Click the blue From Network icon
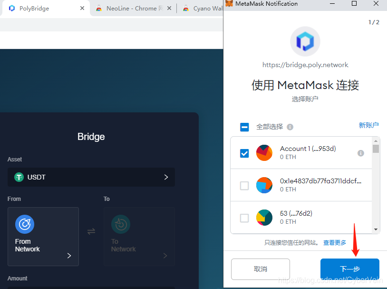Screen dimensions: 387x289 (25, 224)
